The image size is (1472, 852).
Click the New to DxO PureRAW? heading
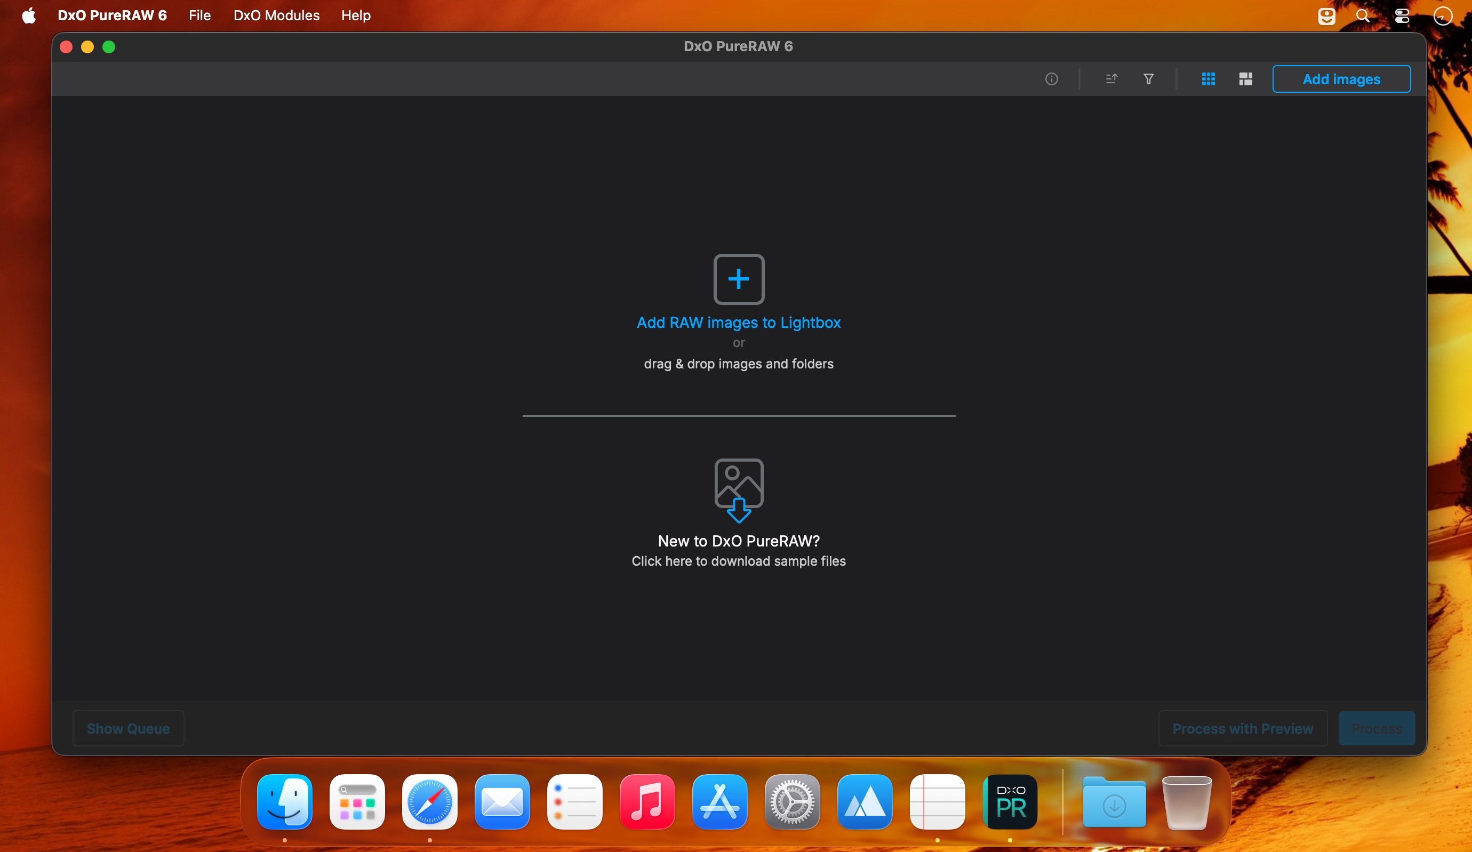coord(738,541)
